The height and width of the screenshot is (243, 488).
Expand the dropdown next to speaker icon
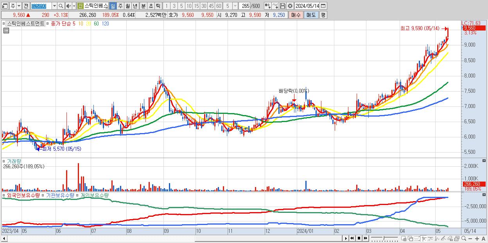pos(74,6)
